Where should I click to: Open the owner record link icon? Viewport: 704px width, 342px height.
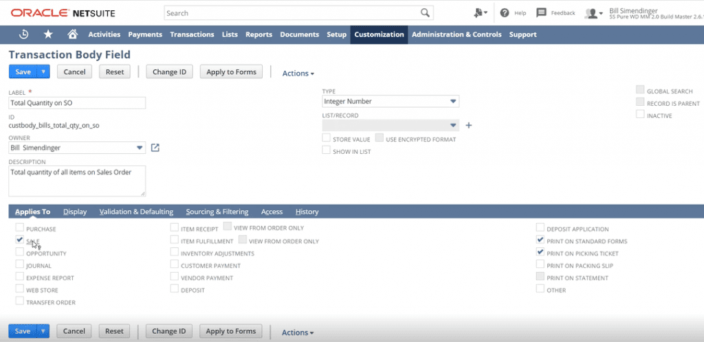[155, 148]
